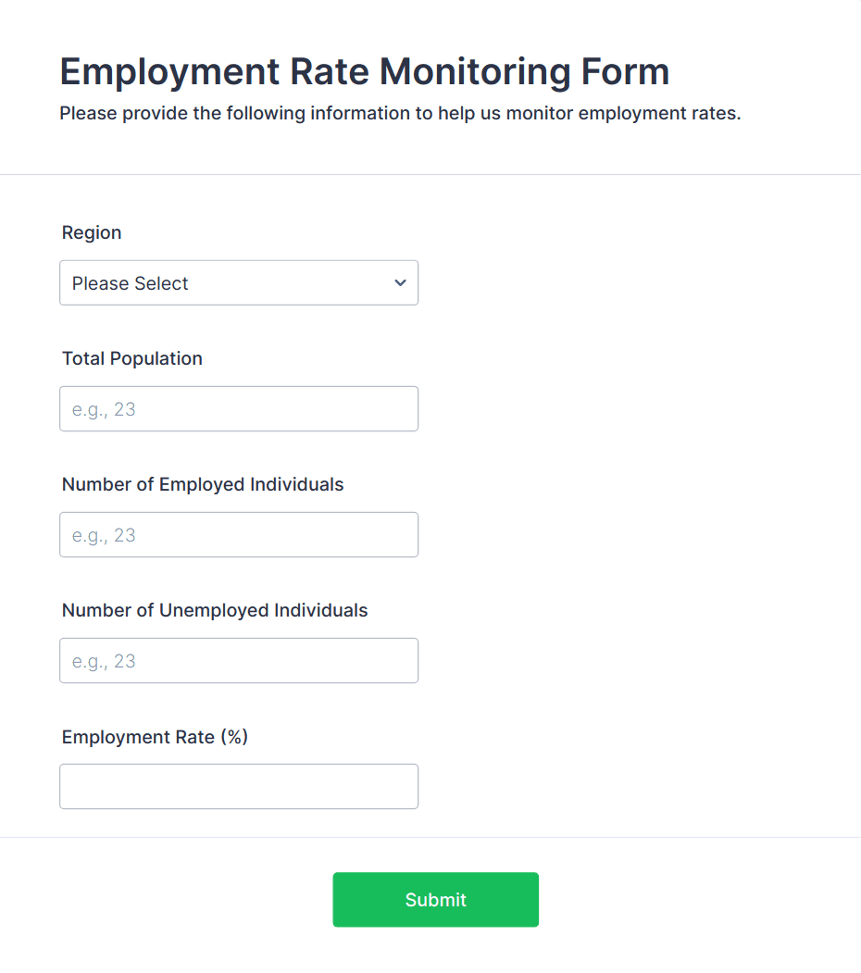861x973 pixels.
Task: Focus the Total Population input field
Action: pos(238,409)
